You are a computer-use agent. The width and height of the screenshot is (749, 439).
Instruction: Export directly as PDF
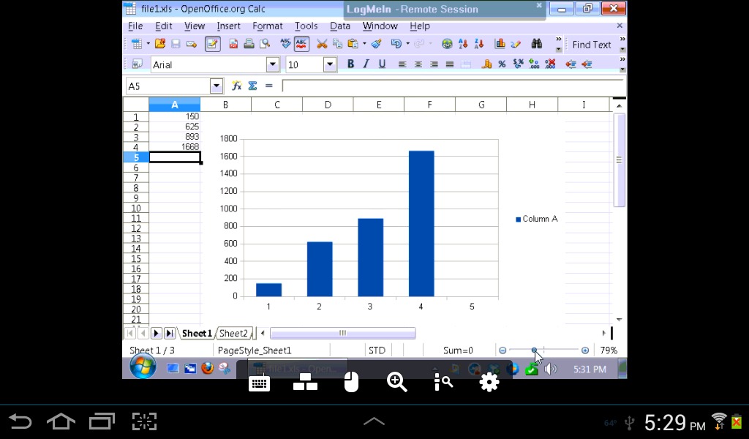pyautogui.click(x=233, y=44)
